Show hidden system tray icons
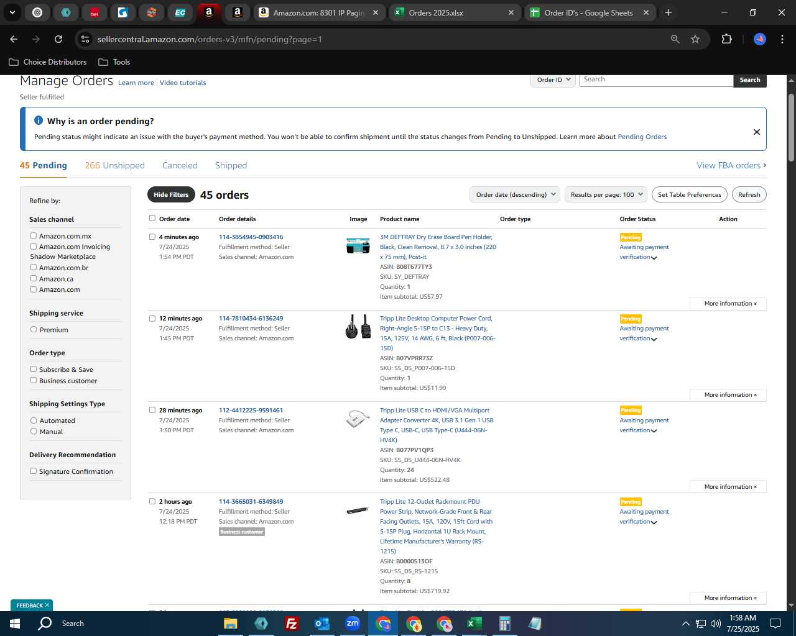796x636 pixels. [686, 624]
